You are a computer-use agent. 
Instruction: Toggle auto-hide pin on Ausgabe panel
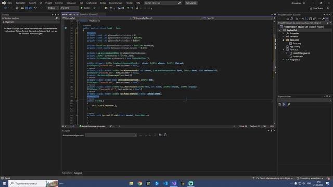271,131
